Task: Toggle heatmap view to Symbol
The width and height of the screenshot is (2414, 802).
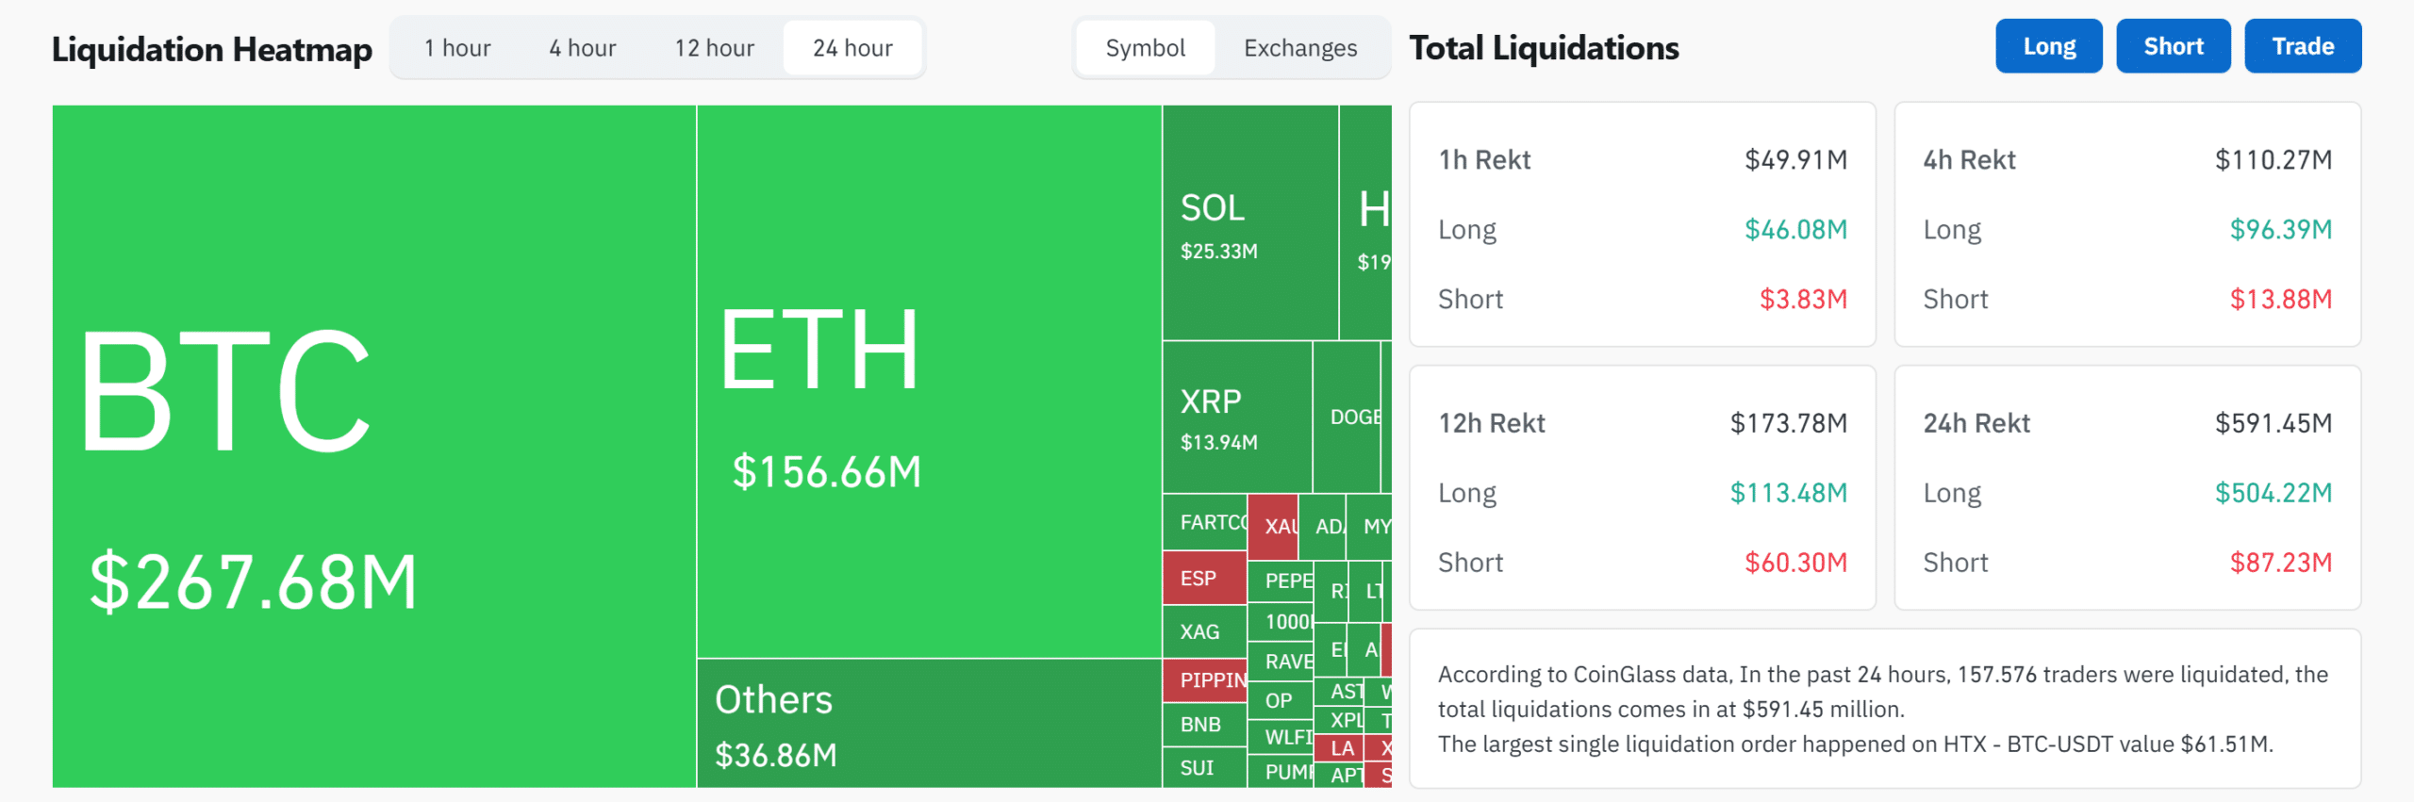Action: click(x=1145, y=48)
